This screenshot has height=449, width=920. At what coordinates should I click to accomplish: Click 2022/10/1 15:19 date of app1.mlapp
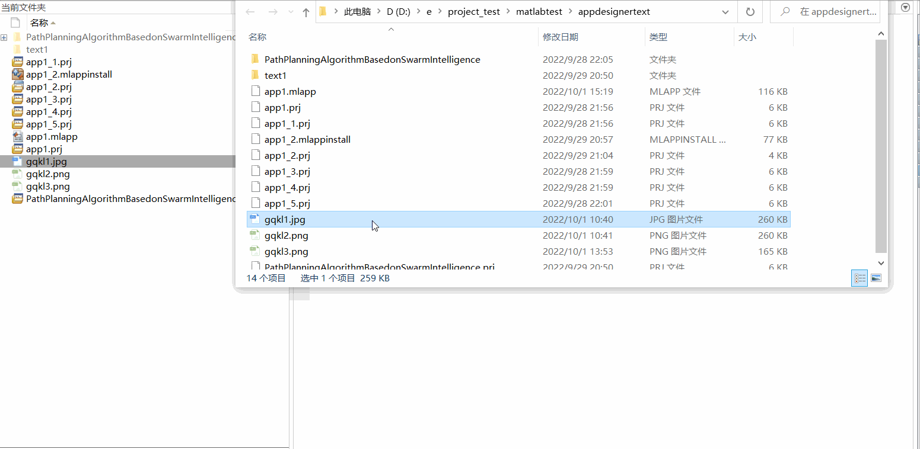coord(578,91)
